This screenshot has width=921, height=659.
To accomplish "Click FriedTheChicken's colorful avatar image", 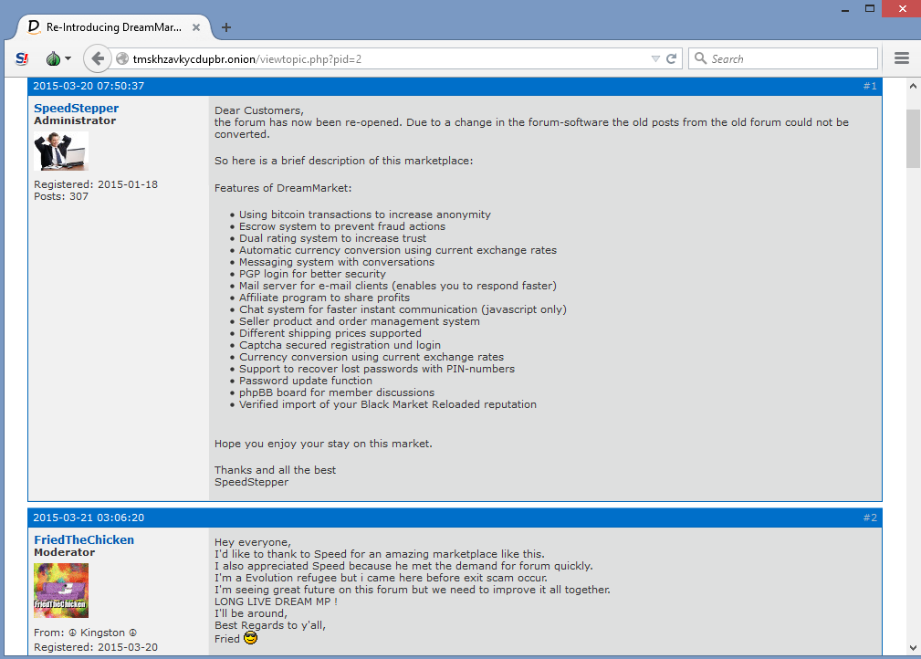I will point(61,591).
